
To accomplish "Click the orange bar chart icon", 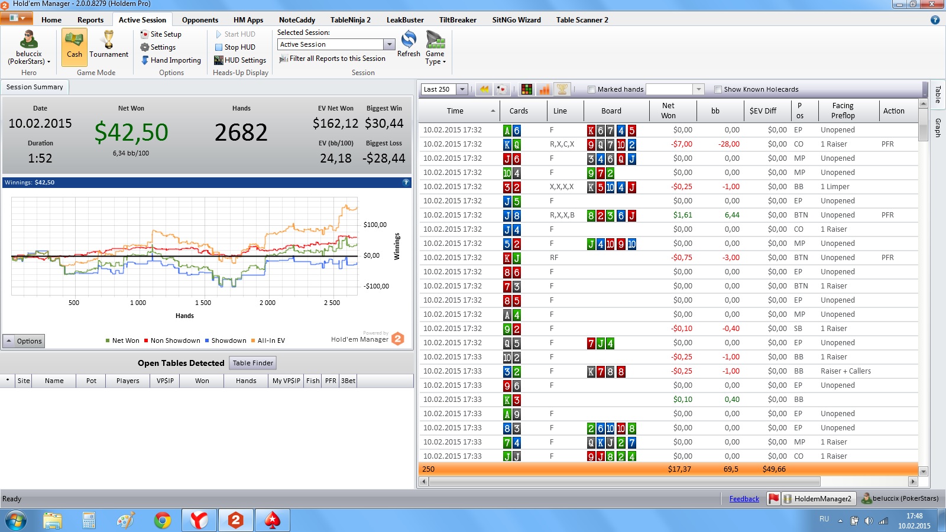I will 545,89.
